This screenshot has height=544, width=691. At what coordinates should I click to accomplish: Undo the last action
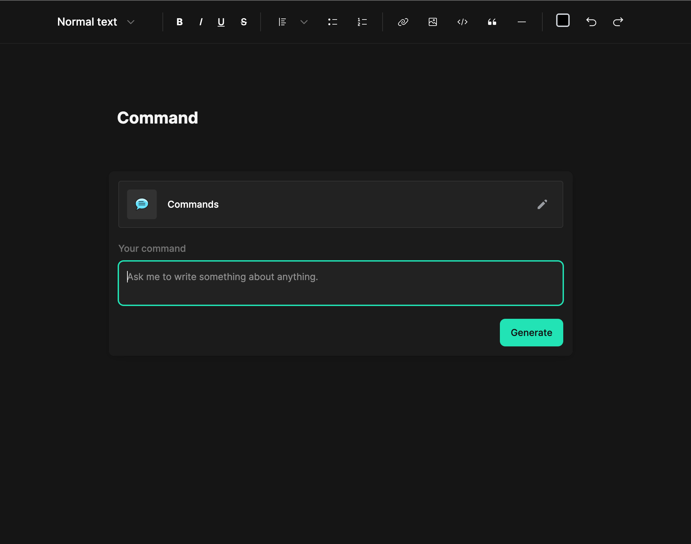tap(591, 22)
